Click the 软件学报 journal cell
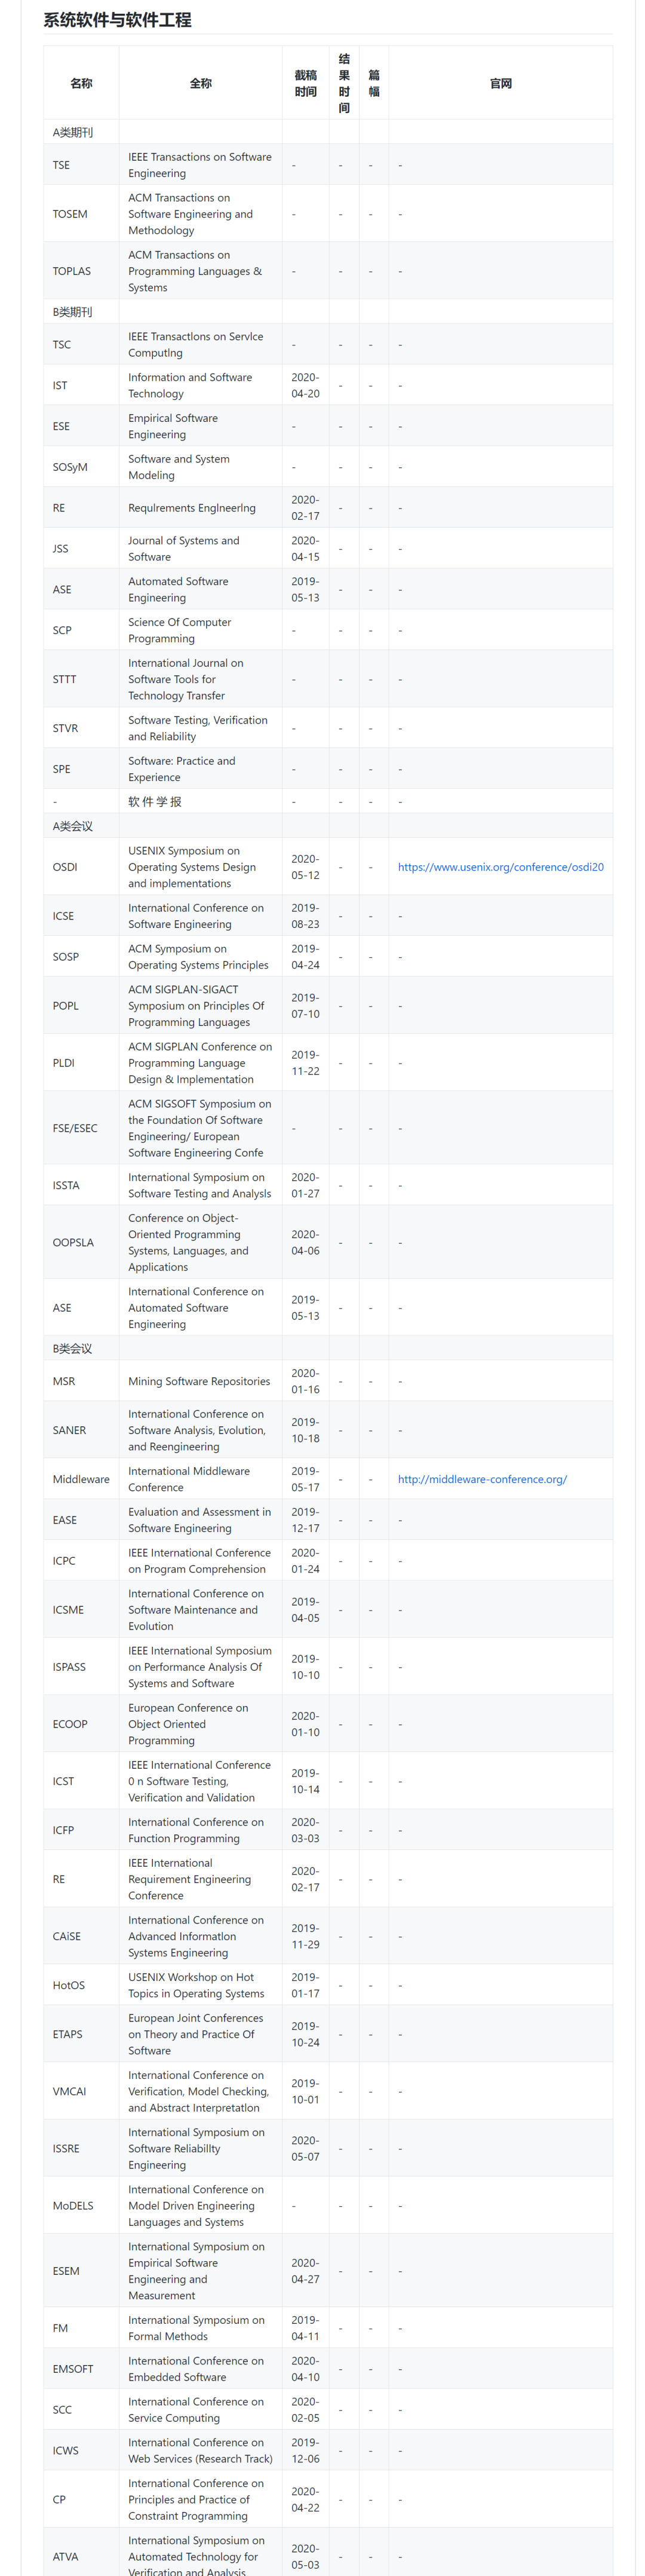The image size is (645, 2576). (155, 802)
